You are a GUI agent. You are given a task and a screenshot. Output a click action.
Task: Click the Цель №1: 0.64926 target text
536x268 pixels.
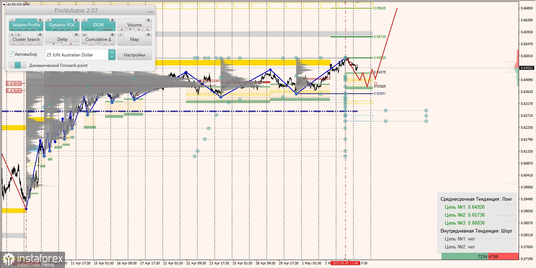(x=464, y=207)
